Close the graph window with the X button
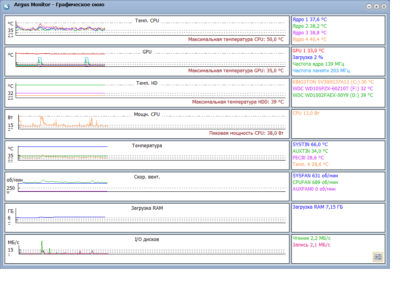 (x=384, y=6)
